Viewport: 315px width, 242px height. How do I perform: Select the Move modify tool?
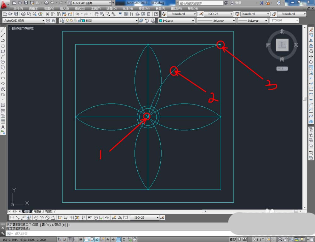point(311,57)
